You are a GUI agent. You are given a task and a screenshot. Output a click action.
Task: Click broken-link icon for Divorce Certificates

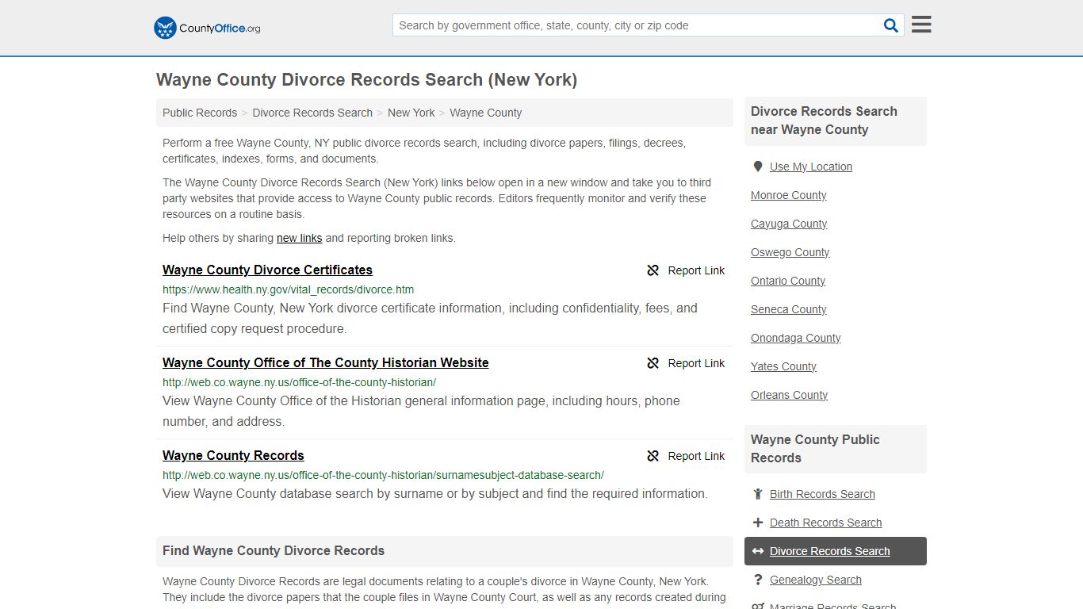tap(653, 270)
